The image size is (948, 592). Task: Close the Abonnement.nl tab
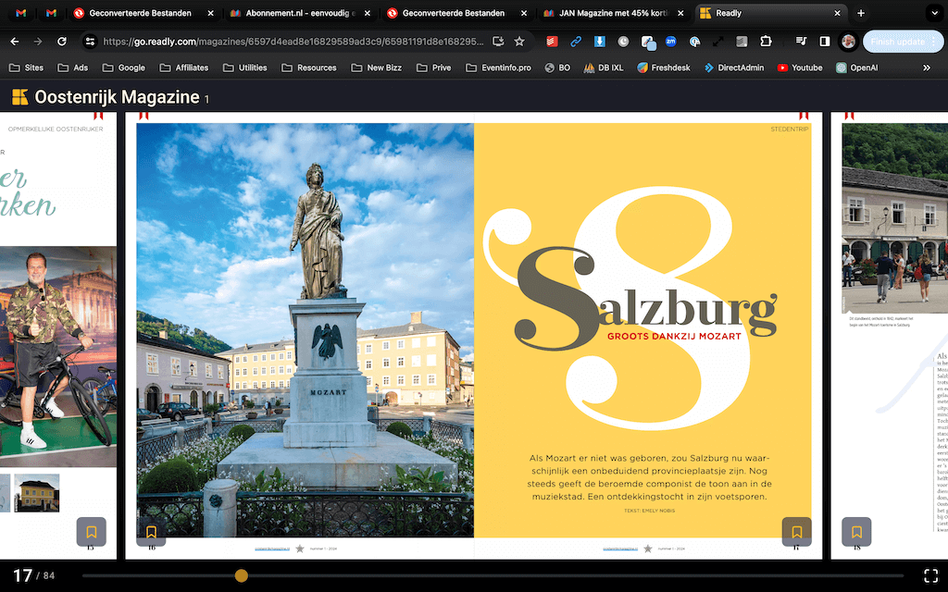click(367, 13)
